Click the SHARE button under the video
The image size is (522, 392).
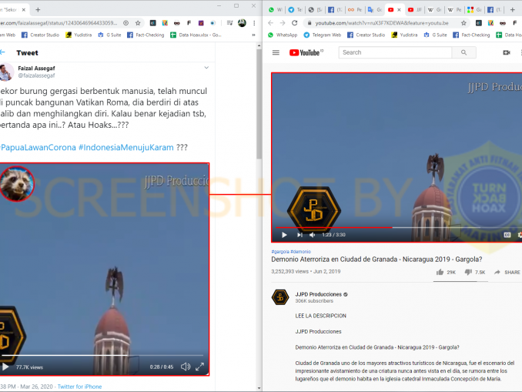coord(507,272)
